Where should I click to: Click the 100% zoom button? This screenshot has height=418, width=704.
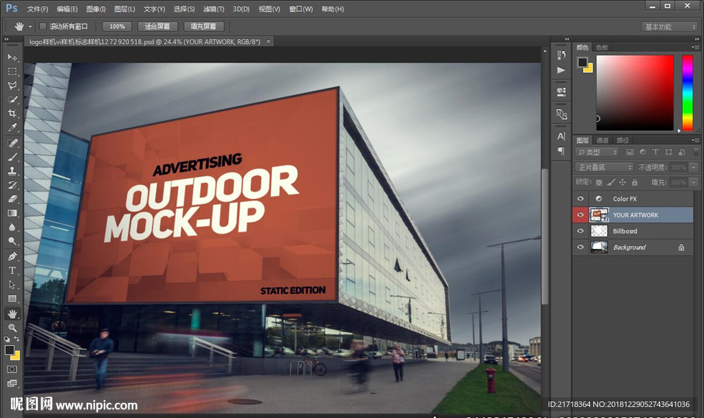[x=117, y=26]
